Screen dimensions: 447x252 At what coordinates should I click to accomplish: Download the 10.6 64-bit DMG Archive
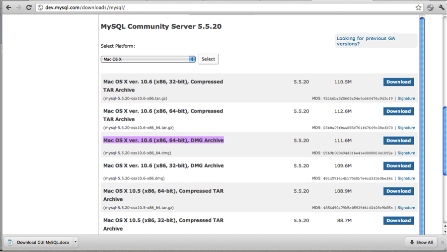tap(398, 141)
